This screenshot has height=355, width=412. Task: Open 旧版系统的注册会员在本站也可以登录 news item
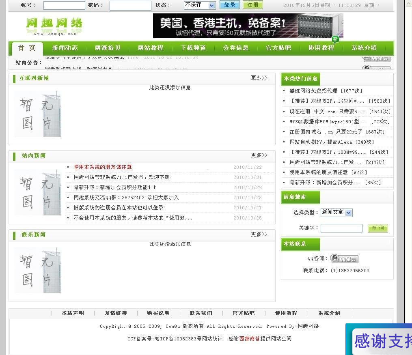119,208
